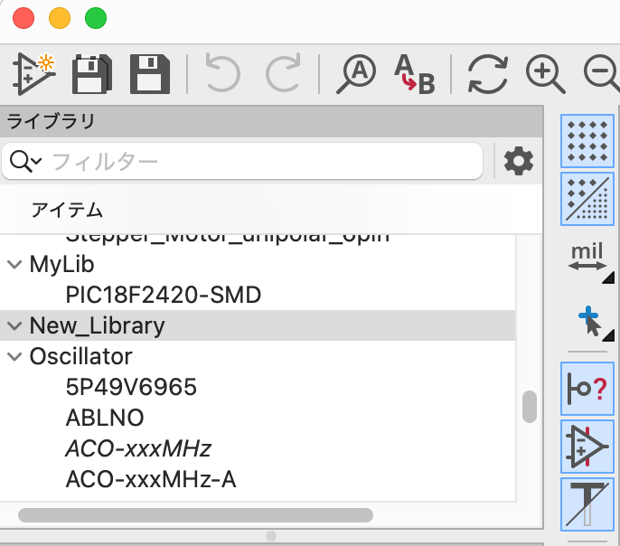Open Find and Replace
620x546 pixels.
414,74
